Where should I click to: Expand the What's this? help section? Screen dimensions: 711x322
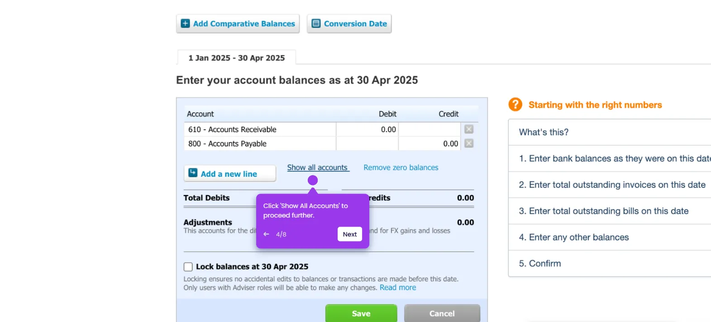(x=610, y=132)
